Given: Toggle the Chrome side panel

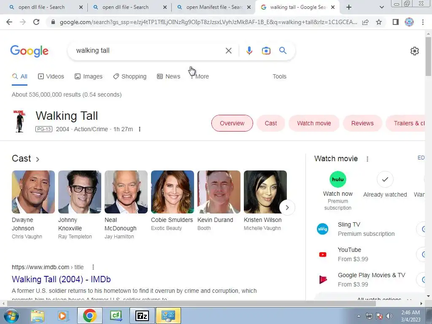Looking at the screenshot, I should click(395, 22).
